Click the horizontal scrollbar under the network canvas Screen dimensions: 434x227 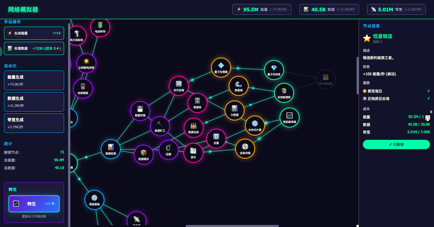coord(232,226)
